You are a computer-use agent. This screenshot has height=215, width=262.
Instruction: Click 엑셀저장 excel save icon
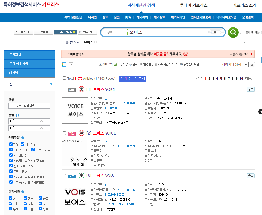click(115, 64)
